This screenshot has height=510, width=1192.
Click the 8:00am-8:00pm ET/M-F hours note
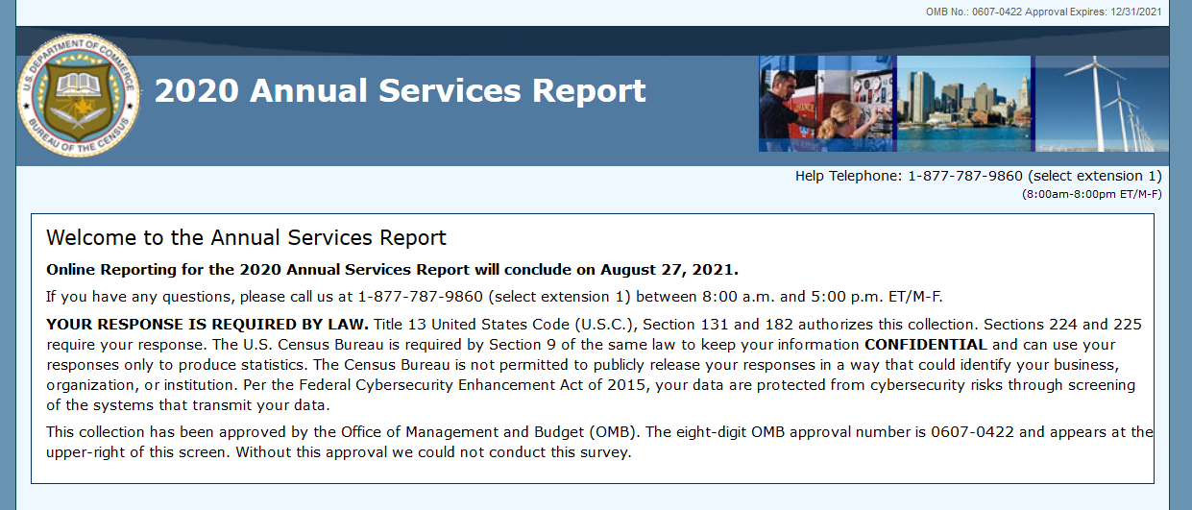click(x=1091, y=194)
